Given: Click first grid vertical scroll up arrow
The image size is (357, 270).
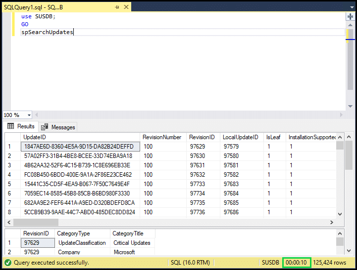Looking at the screenshot, I should (340, 137).
